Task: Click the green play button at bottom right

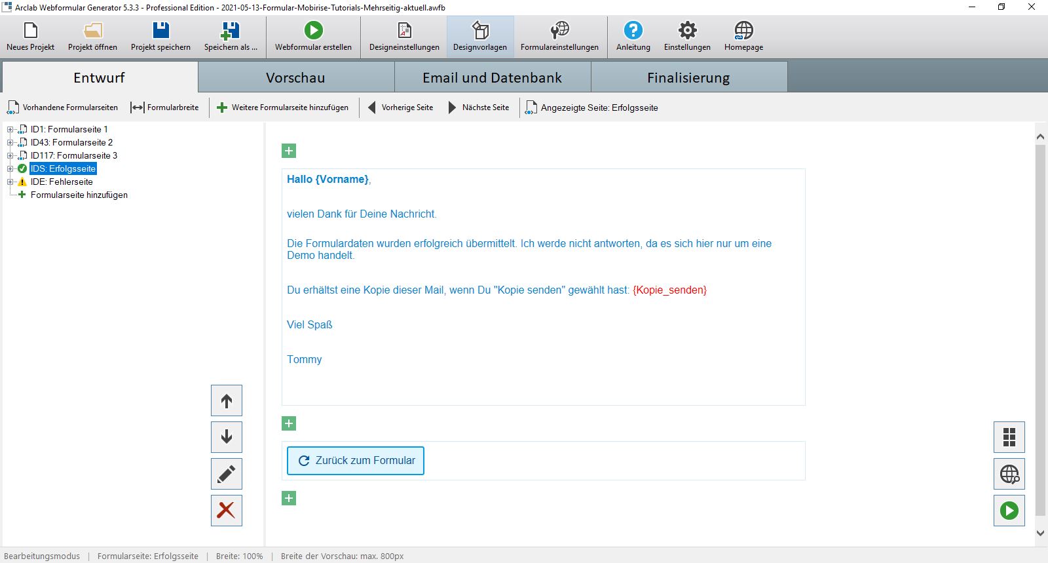Action: pos(1009,511)
